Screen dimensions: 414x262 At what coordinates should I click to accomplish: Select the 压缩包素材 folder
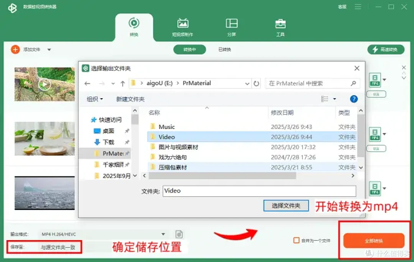point(252,167)
